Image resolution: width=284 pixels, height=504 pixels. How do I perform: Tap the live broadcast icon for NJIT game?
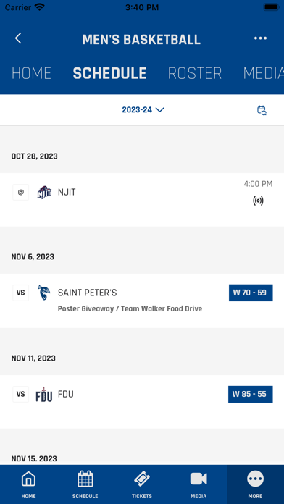coord(258,201)
